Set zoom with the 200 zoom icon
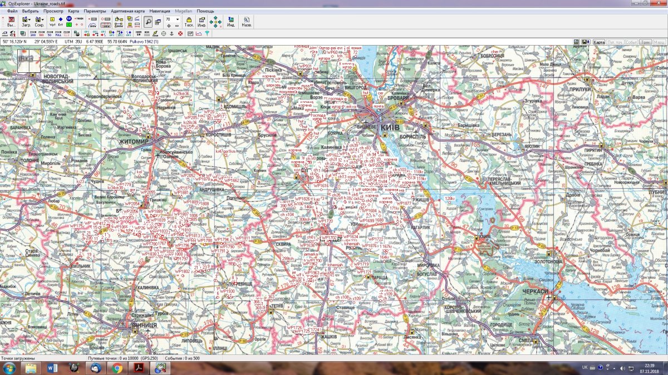The image size is (668, 375). pos(32,34)
